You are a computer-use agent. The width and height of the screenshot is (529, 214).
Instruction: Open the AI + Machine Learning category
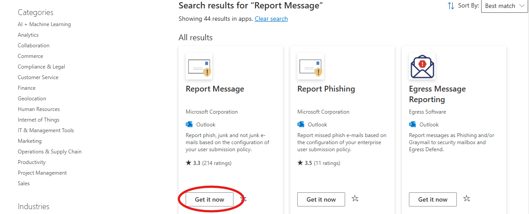(44, 24)
